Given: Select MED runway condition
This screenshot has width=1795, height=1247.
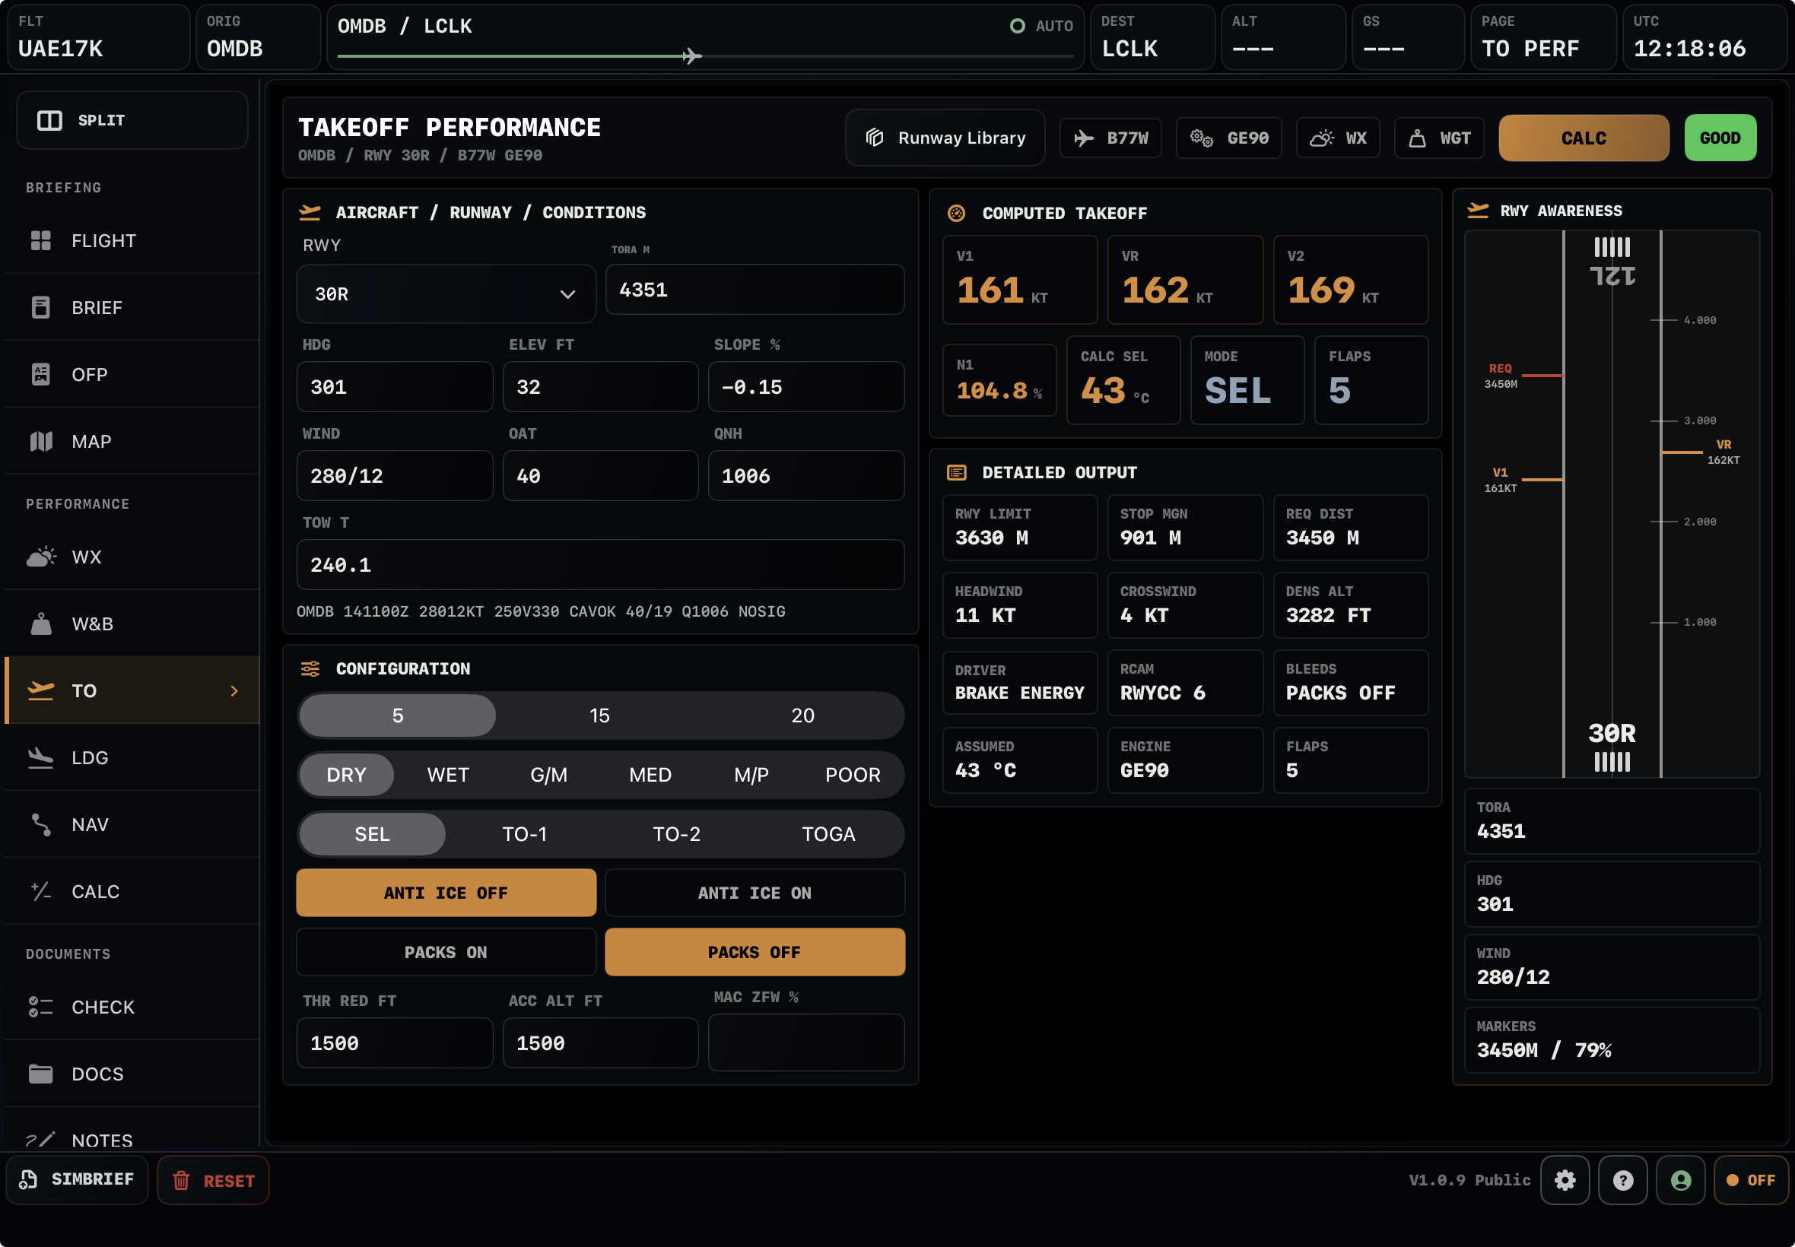Looking at the screenshot, I should tap(650, 775).
